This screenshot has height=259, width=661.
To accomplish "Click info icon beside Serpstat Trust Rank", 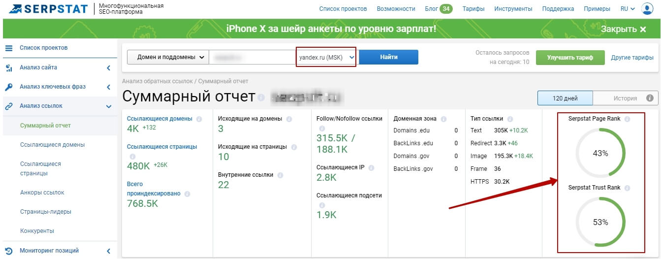I will (628, 188).
